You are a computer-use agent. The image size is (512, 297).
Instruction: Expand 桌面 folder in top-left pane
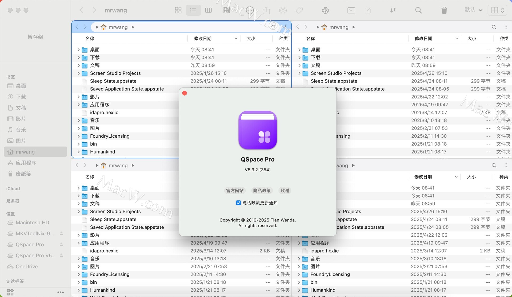tap(78, 50)
